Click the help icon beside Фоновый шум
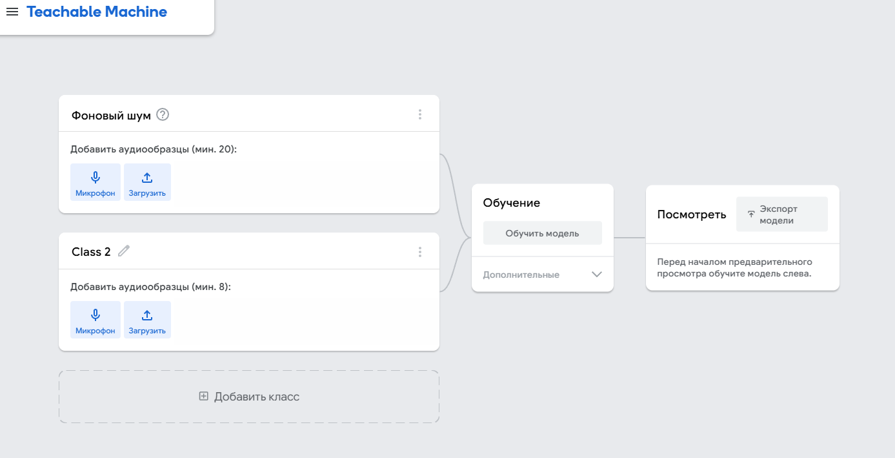The image size is (895, 458). [163, 115]
